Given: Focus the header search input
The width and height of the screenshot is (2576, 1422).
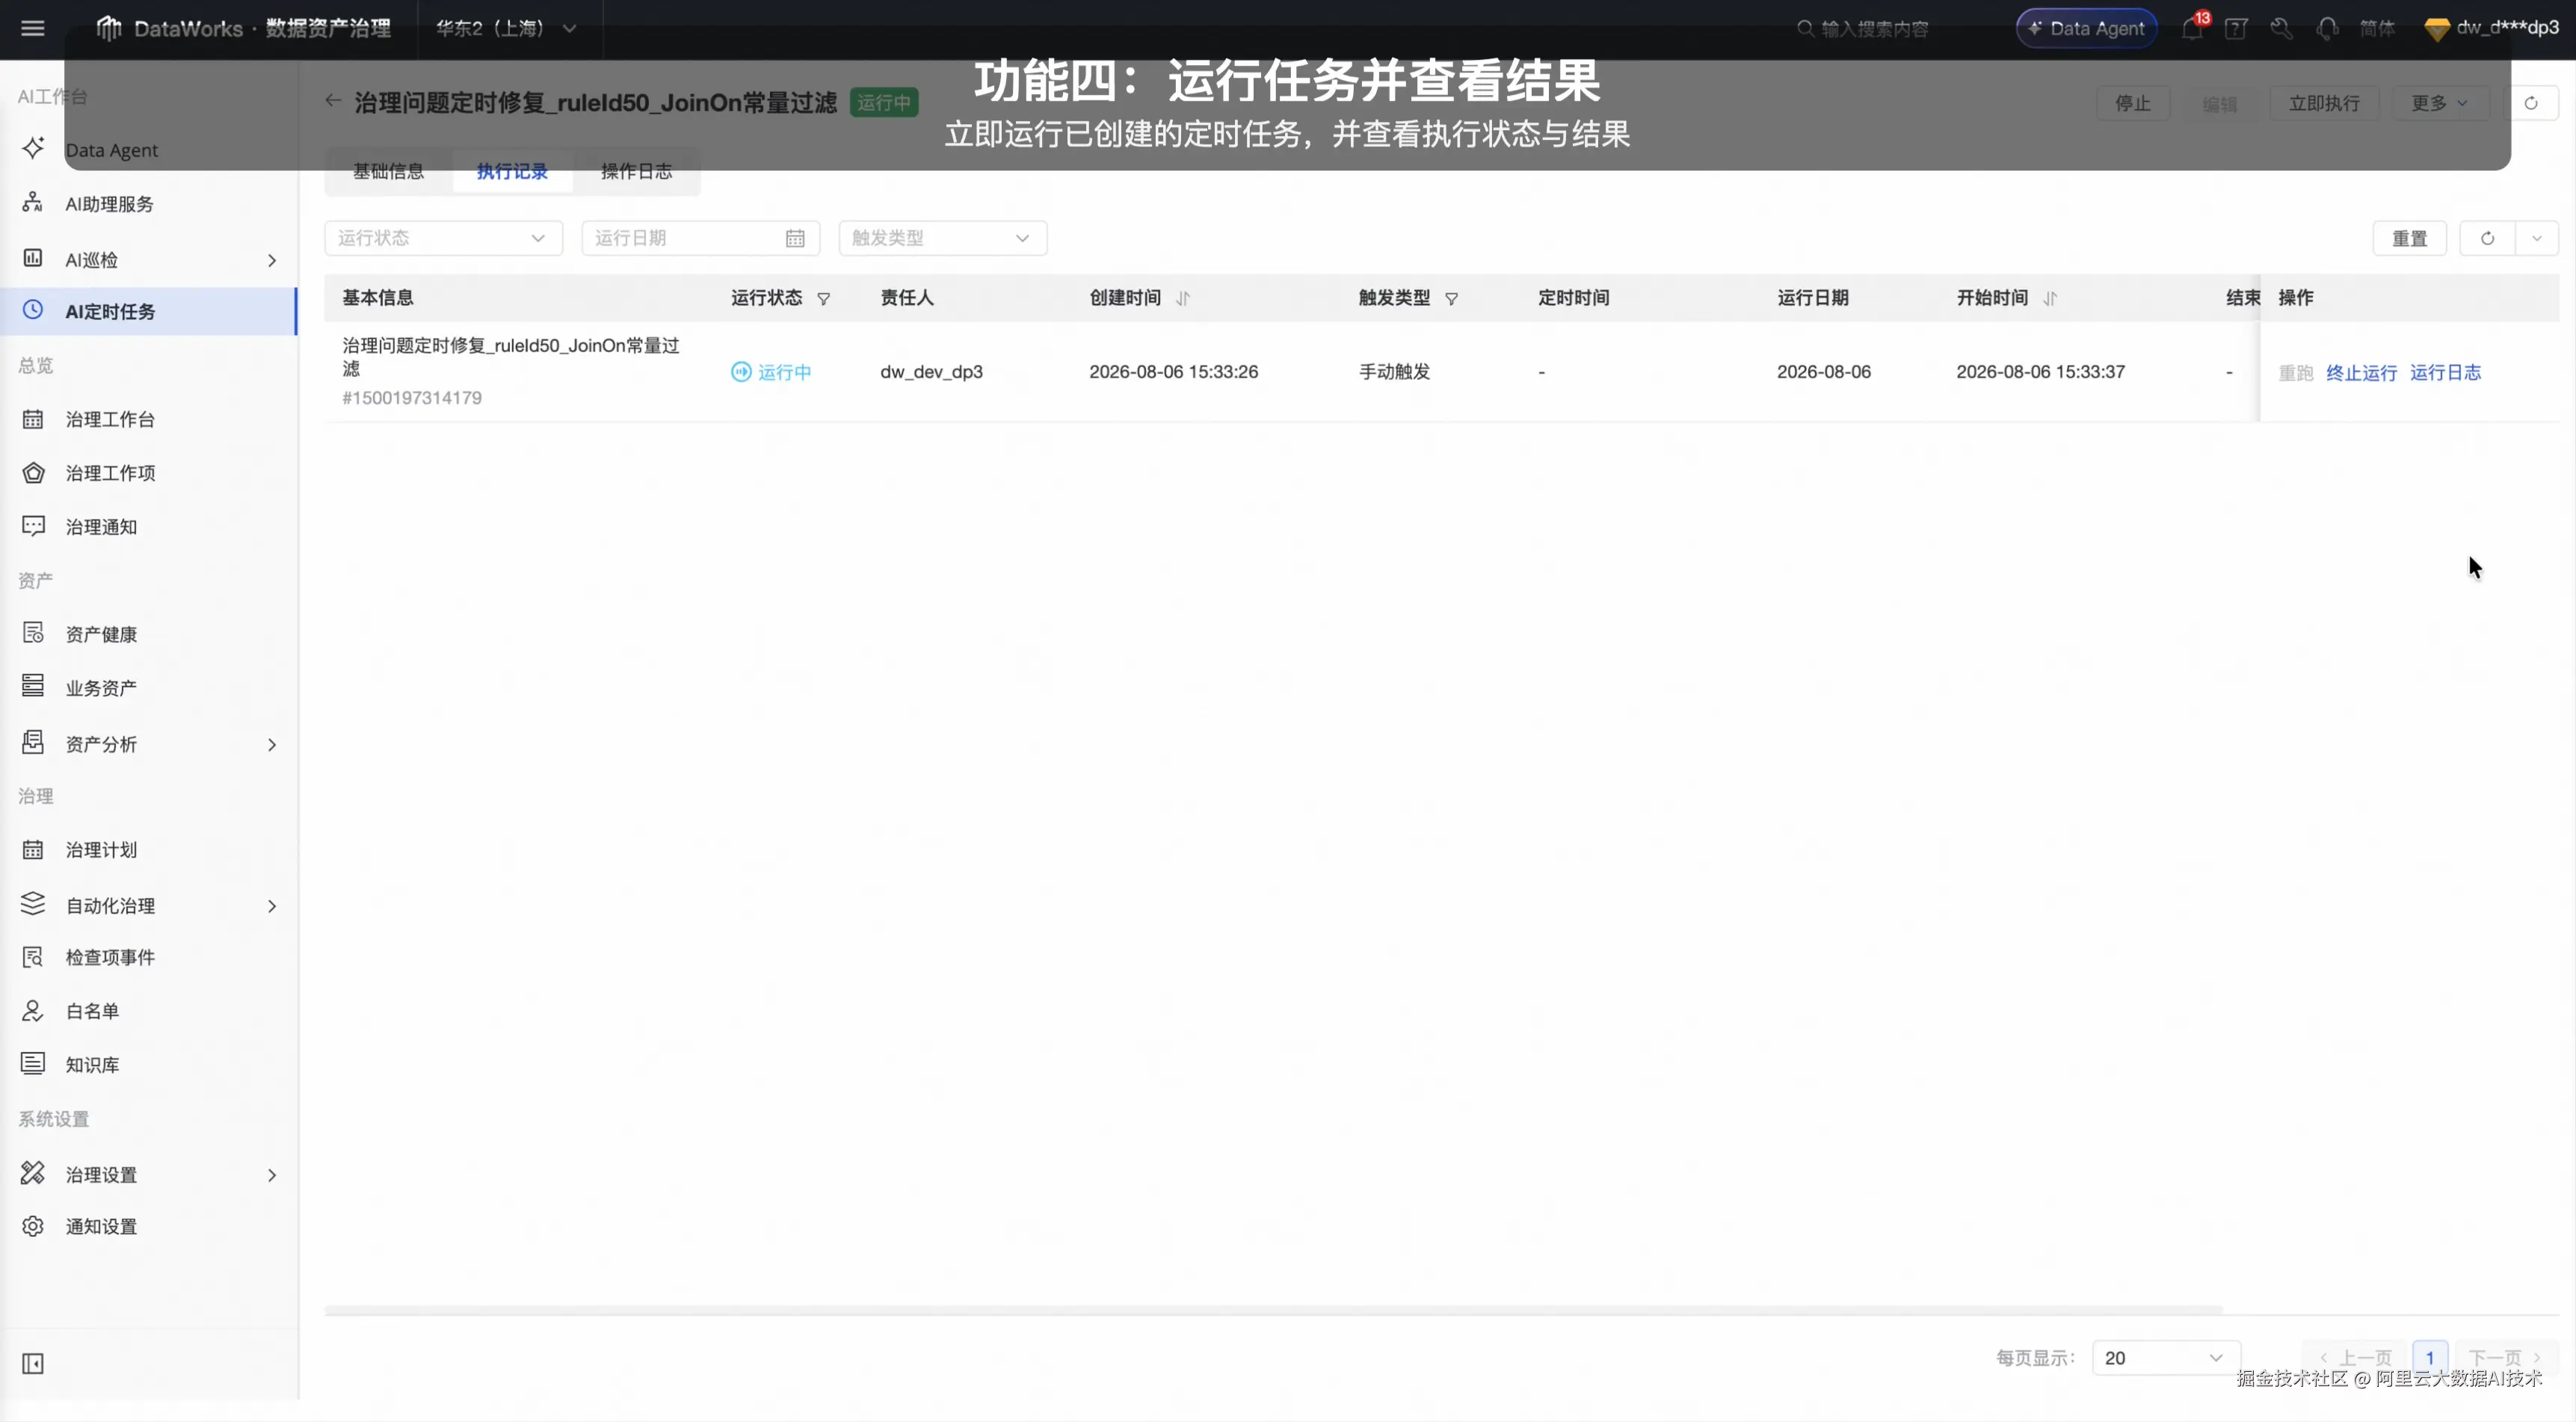Looking at the screenshot, I should [1874, 28].
